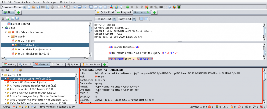Collapse the Alerts (10) root node
267x109 pixels.
[2, 75]
